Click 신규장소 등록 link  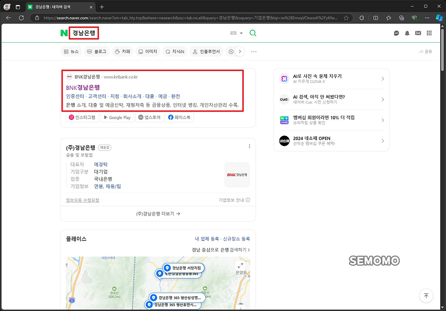[x=236, y=239]
